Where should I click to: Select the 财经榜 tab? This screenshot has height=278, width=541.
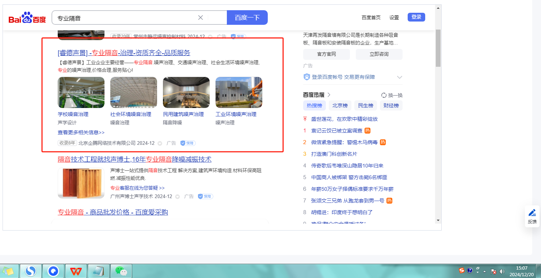click(x=391, y=106)
